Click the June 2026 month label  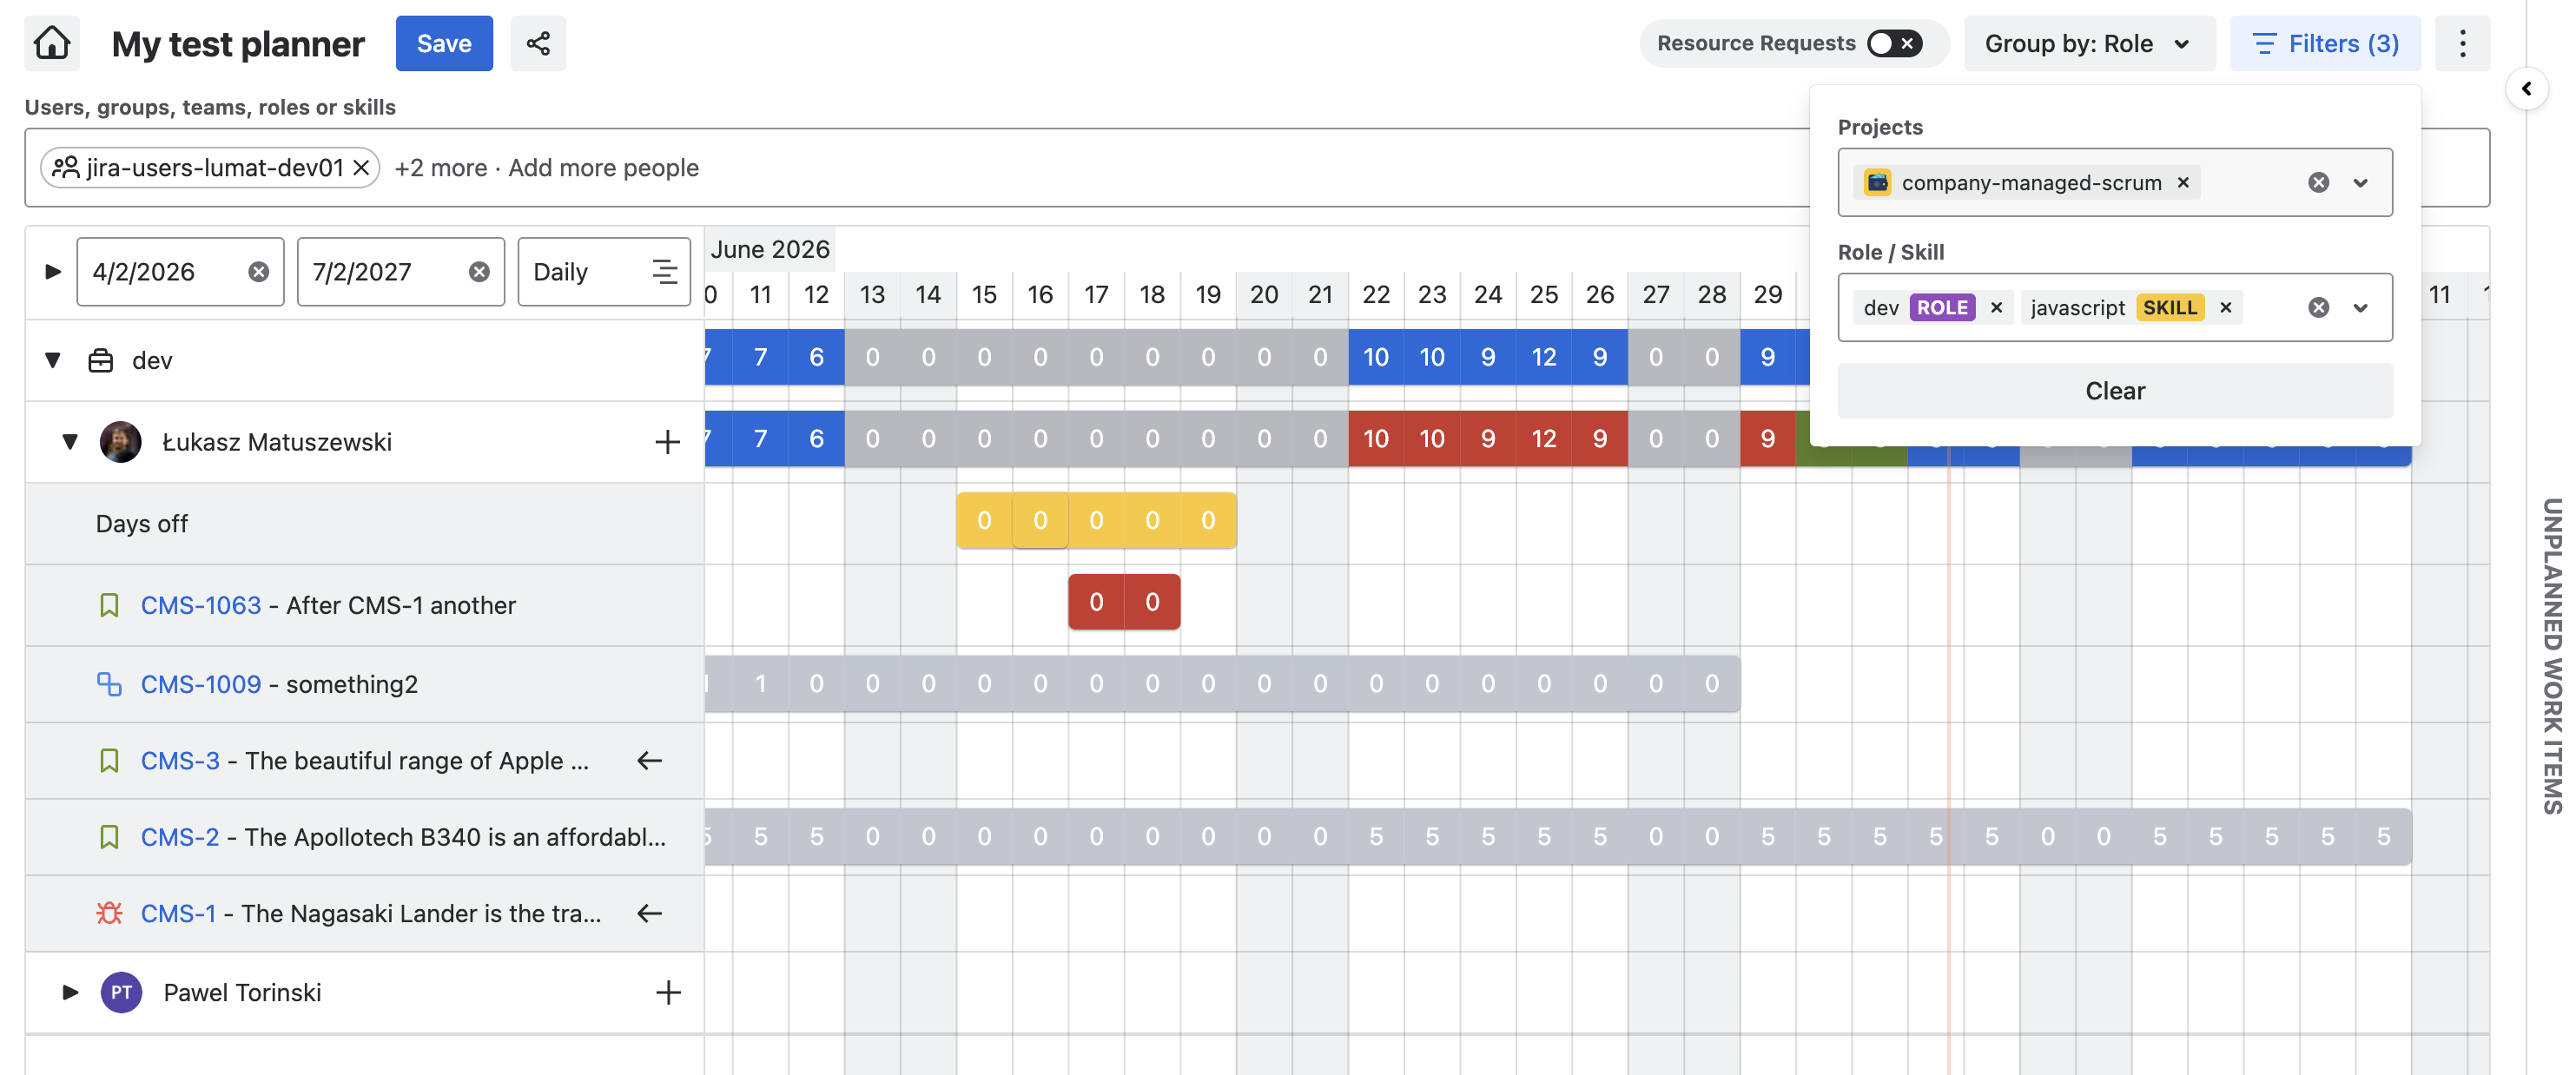(769, 249)
